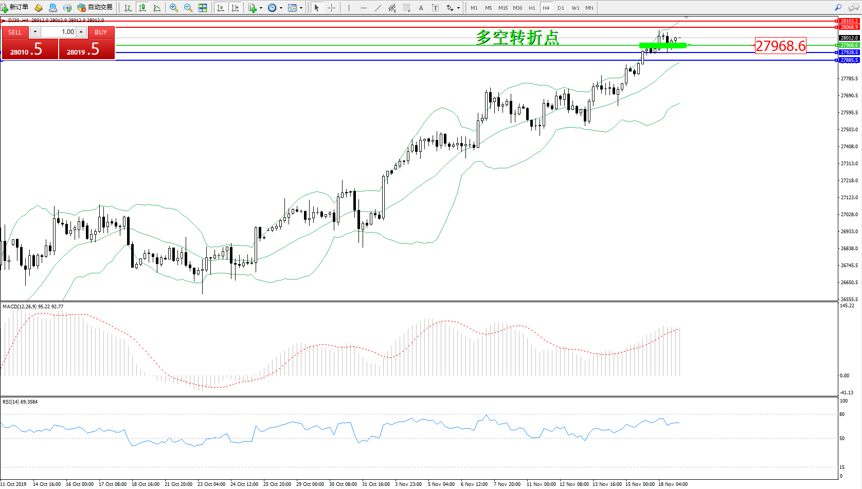The image size is (862, 489).
Task: Open the periodicity clock dropdown arrow
Action: pos(281,8)
